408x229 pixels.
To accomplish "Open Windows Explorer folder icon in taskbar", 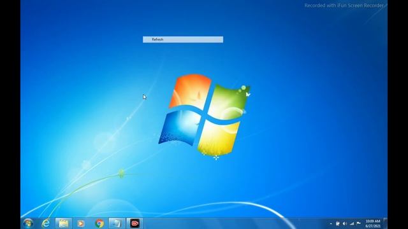I will [x=64, y=223].
